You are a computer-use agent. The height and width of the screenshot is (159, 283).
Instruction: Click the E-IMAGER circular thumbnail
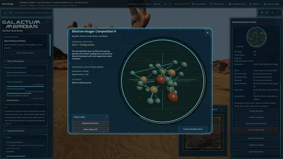(256, 37)
